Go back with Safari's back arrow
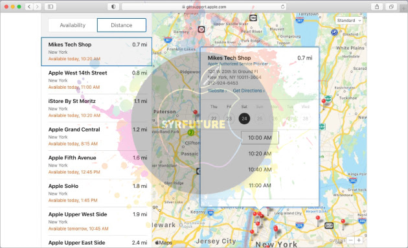 pyautogui.click(x=29, y=6)
